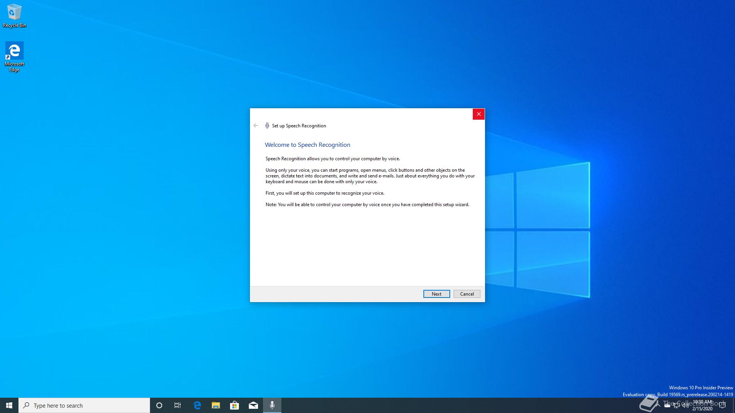Cancel the Speech Recognition setup
735x413 pixels.
pyautogui.click(x=467, y=294)
